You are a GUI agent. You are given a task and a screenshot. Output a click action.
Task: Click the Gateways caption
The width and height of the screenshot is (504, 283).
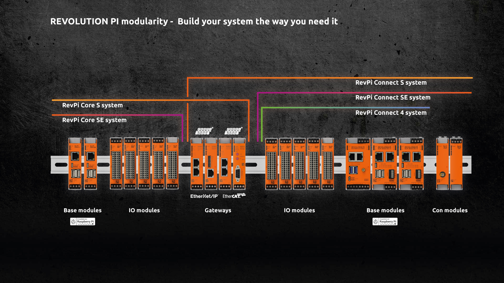click(218, 210)
